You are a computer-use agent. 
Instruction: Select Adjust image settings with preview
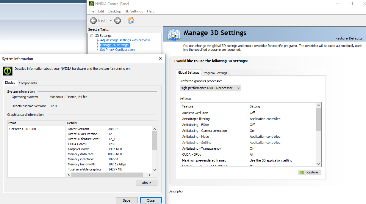[x=125, y=40]
